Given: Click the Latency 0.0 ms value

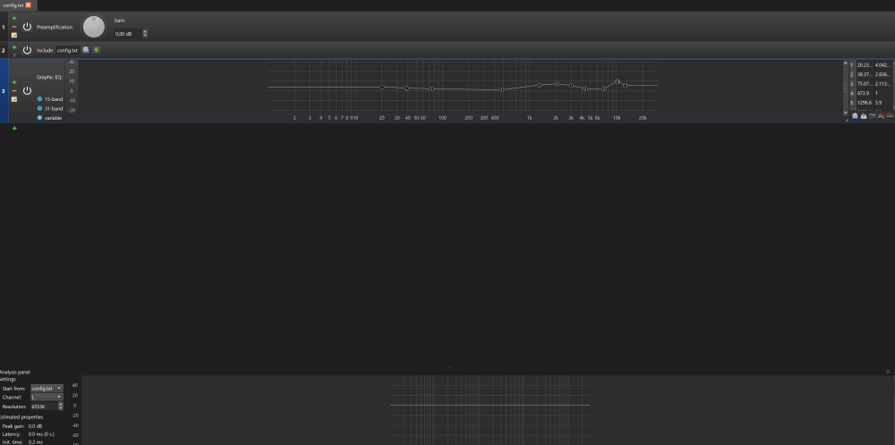Looking at the screenshot, I should (41, 434).
